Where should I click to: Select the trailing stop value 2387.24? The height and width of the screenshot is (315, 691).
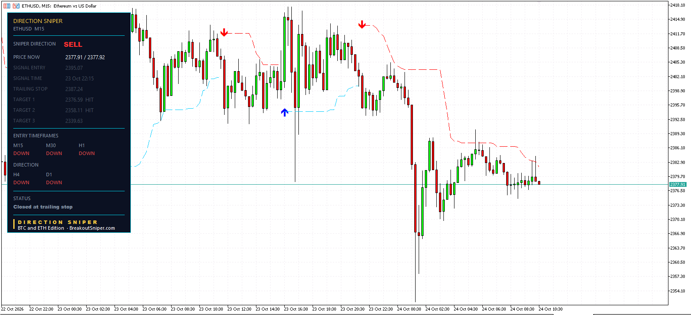[x=74, y=89]
